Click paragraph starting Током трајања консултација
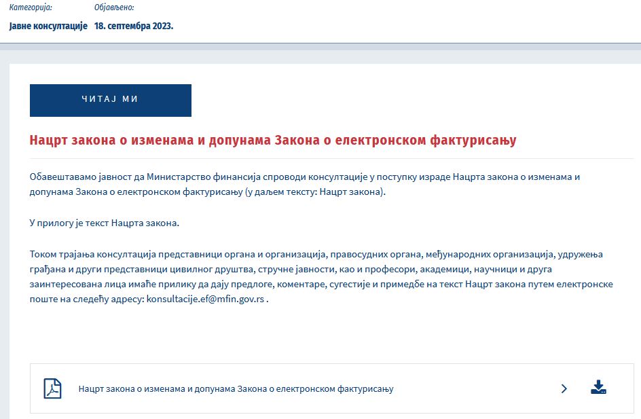This screenshot has width=641, height=419. coord(321,277)
